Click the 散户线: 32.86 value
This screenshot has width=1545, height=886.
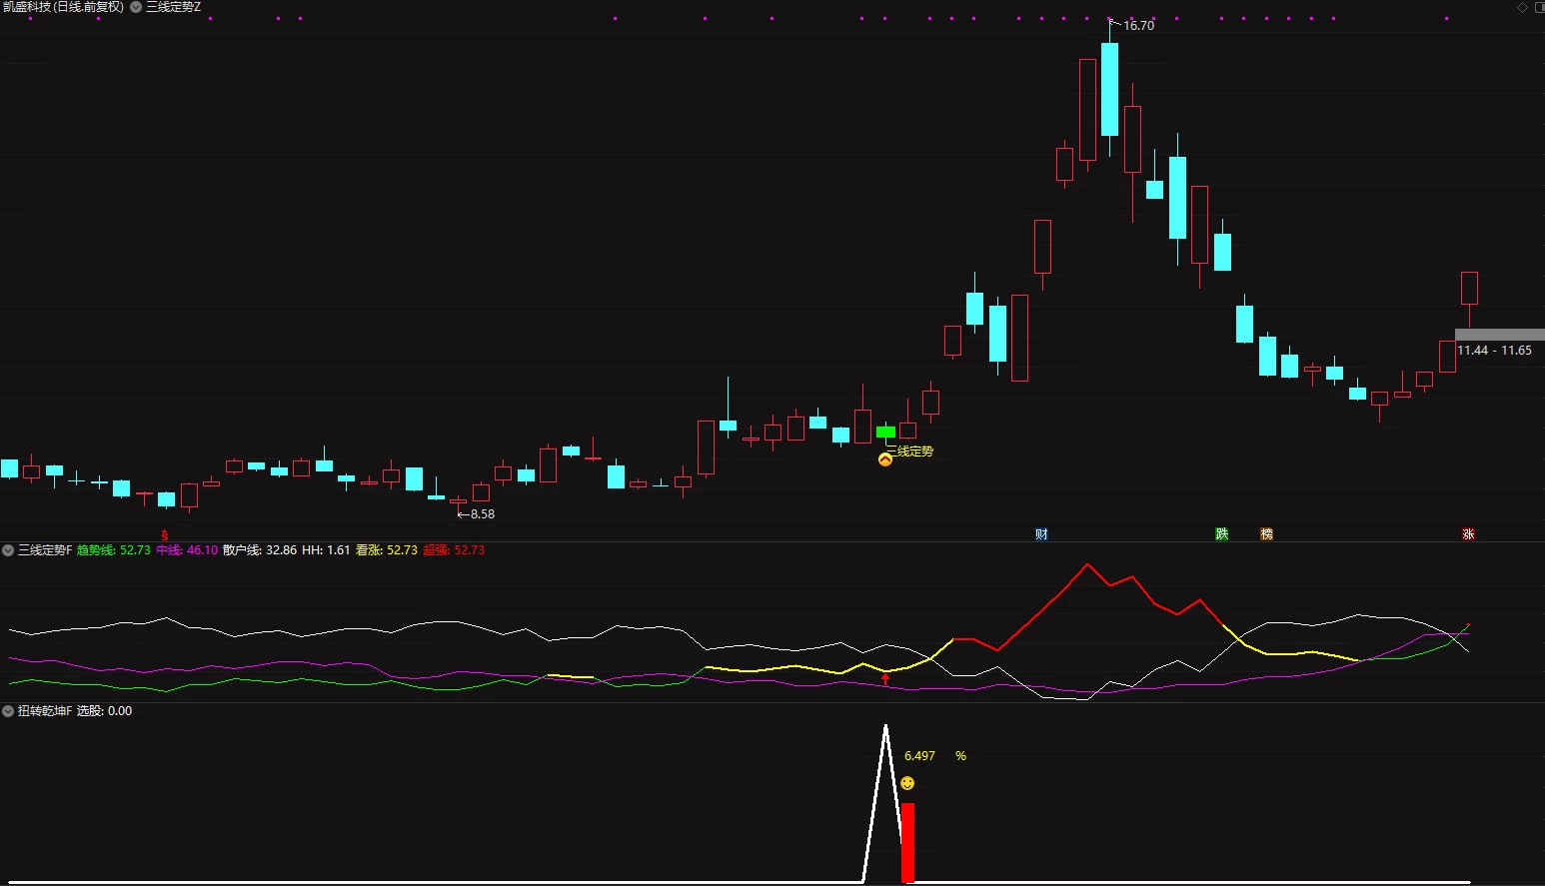coord(260,550)
